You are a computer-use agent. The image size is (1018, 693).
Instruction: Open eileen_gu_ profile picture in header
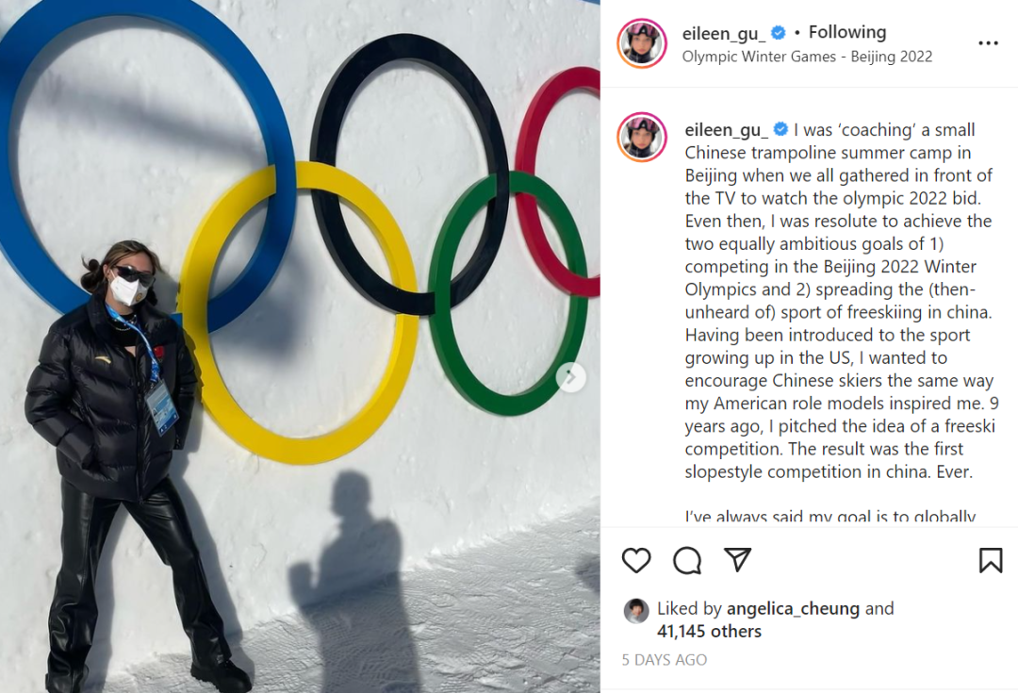click(x=642, y=42)
